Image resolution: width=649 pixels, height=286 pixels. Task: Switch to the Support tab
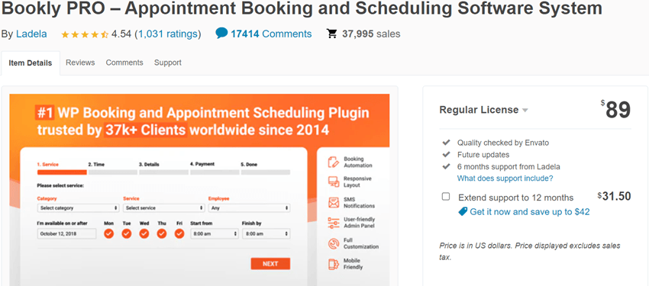(168, 63)
